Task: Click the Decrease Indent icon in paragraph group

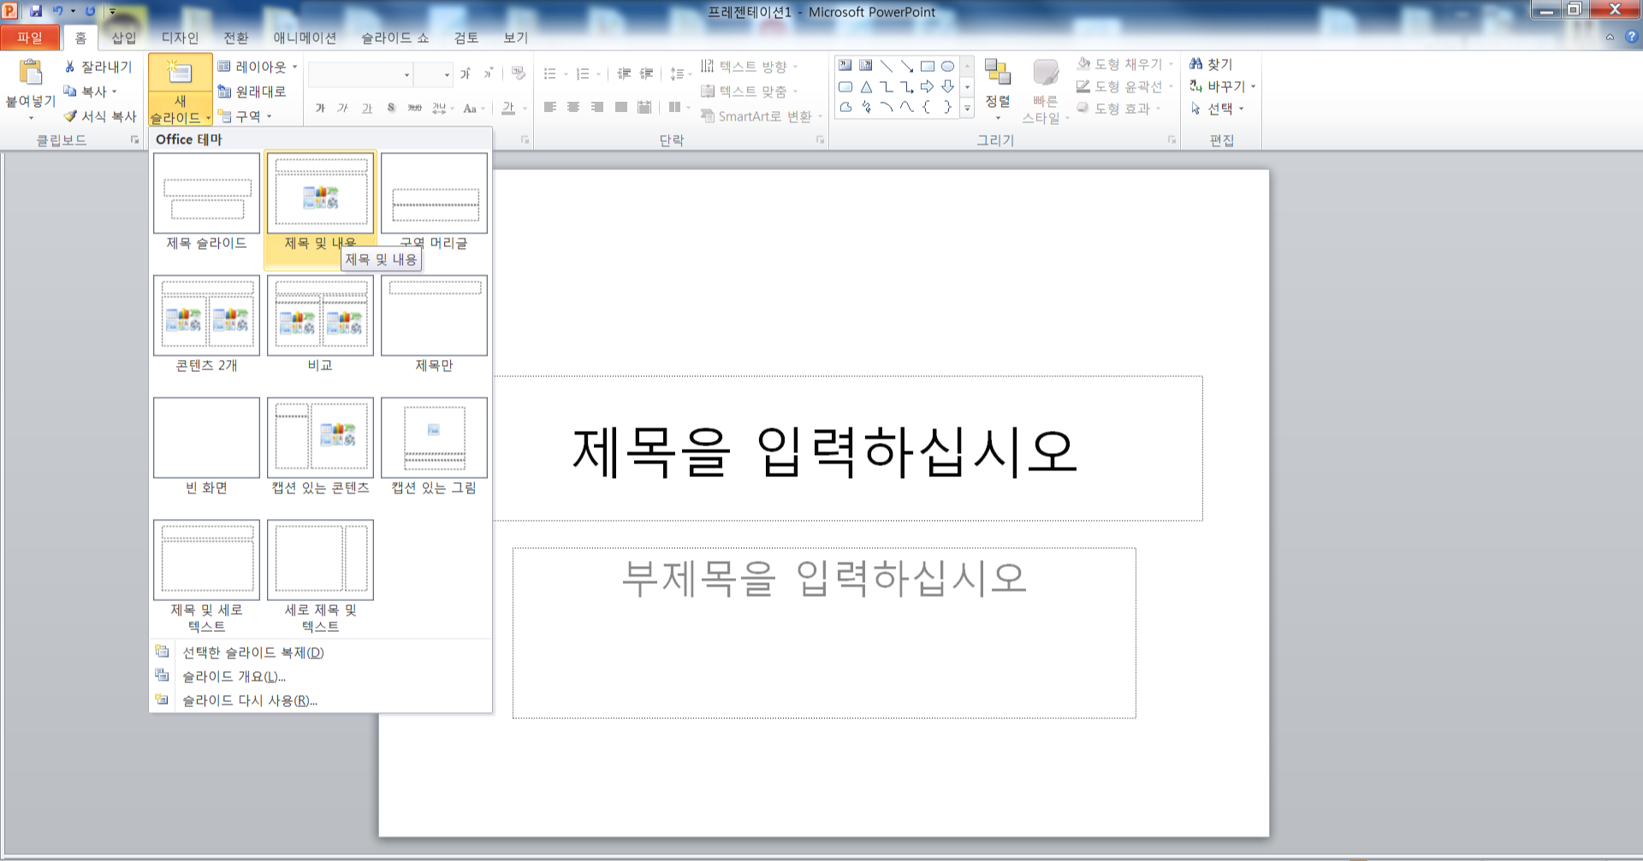Action: point(624,74)
